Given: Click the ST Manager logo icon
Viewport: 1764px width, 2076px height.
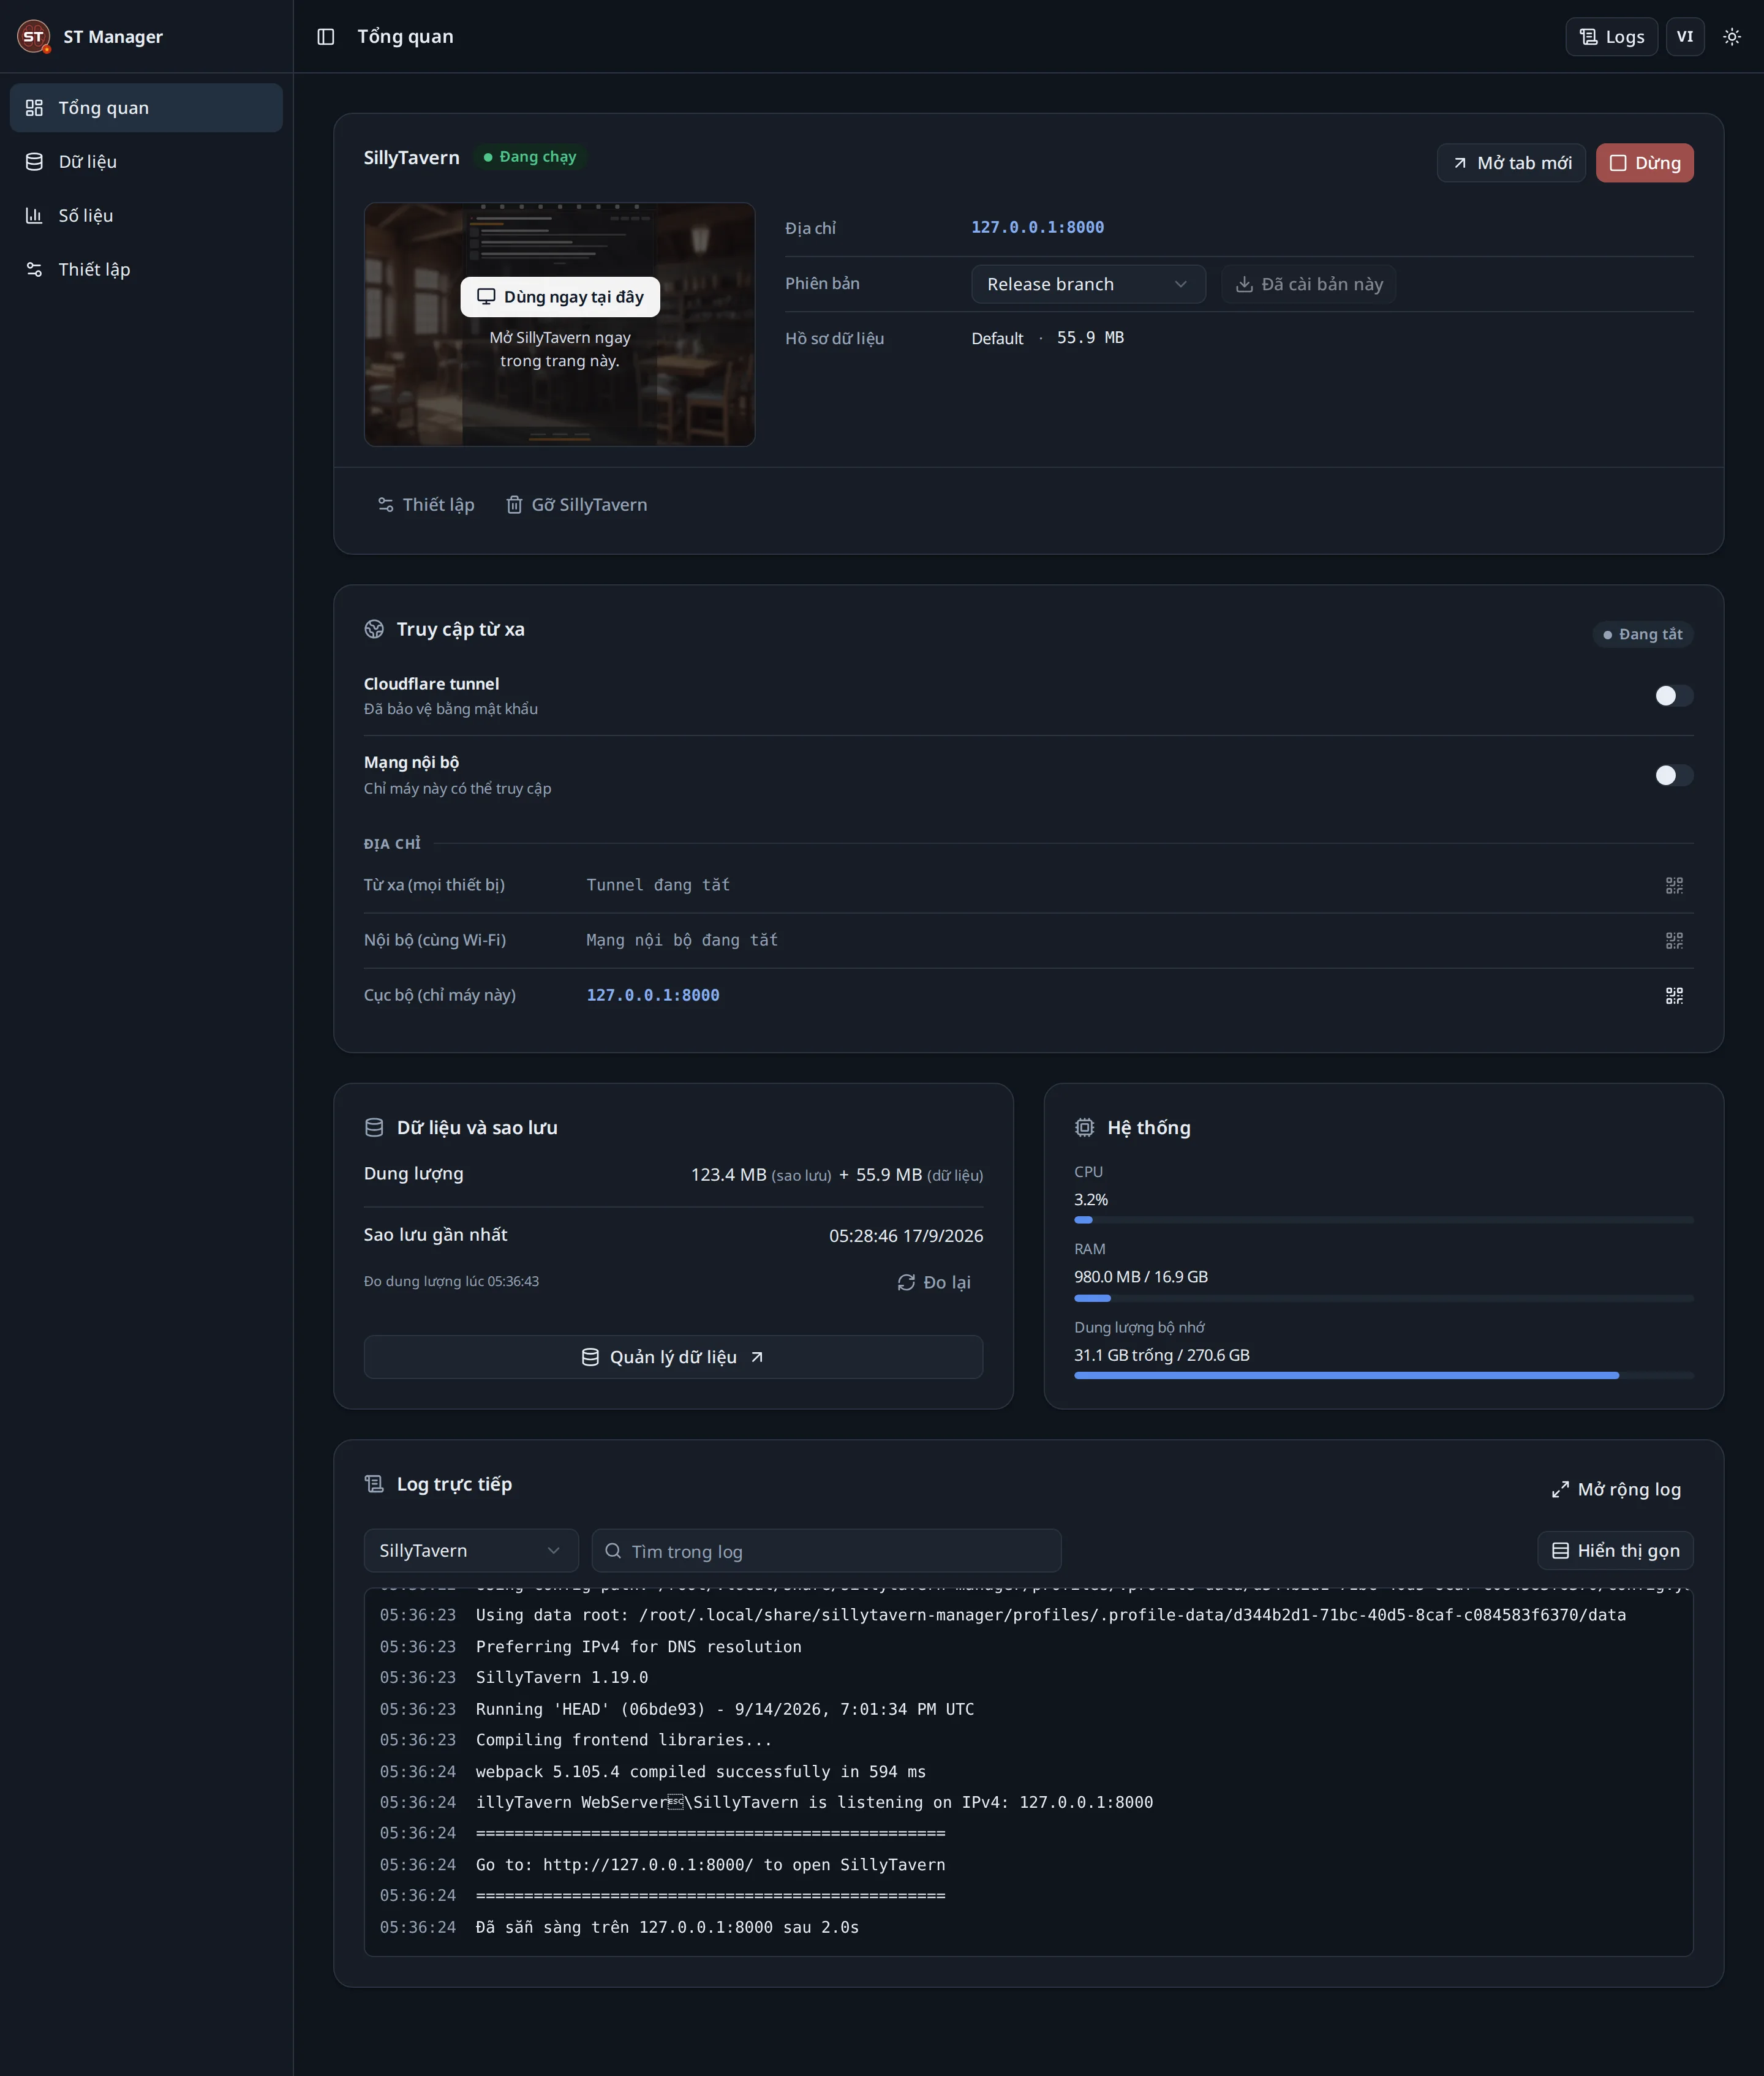Looking at the screenshot, I should (34, 36).
